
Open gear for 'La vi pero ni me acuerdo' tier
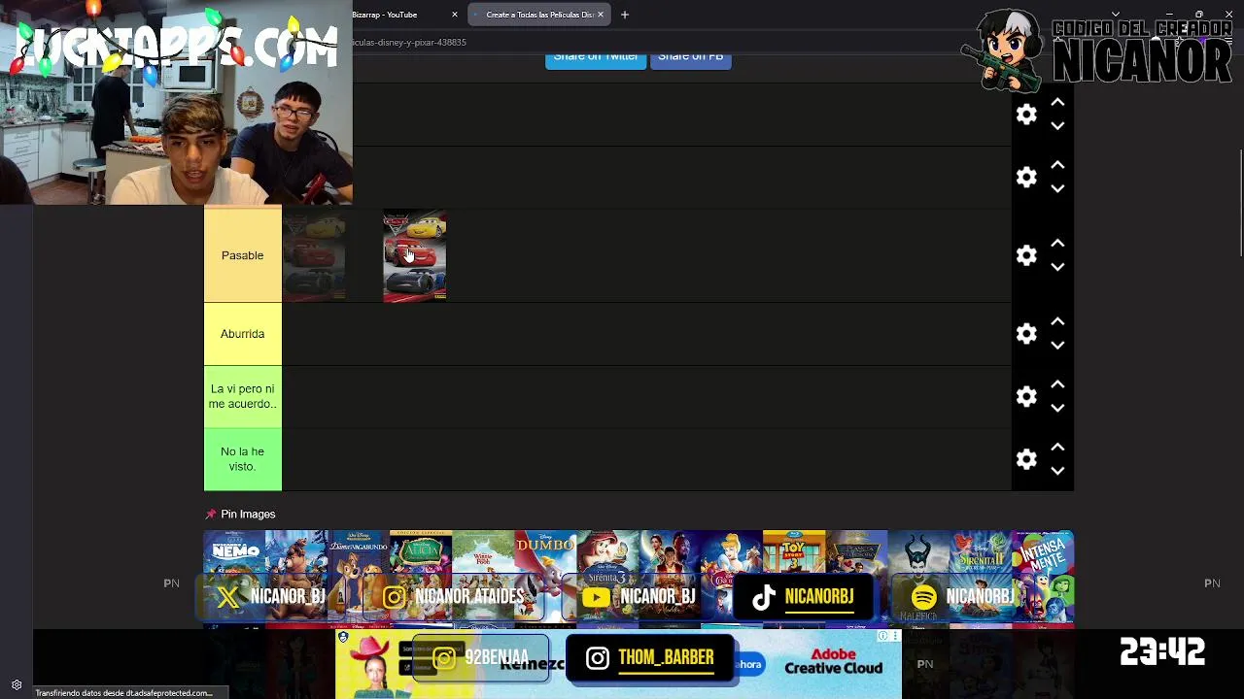(1026, 396)
